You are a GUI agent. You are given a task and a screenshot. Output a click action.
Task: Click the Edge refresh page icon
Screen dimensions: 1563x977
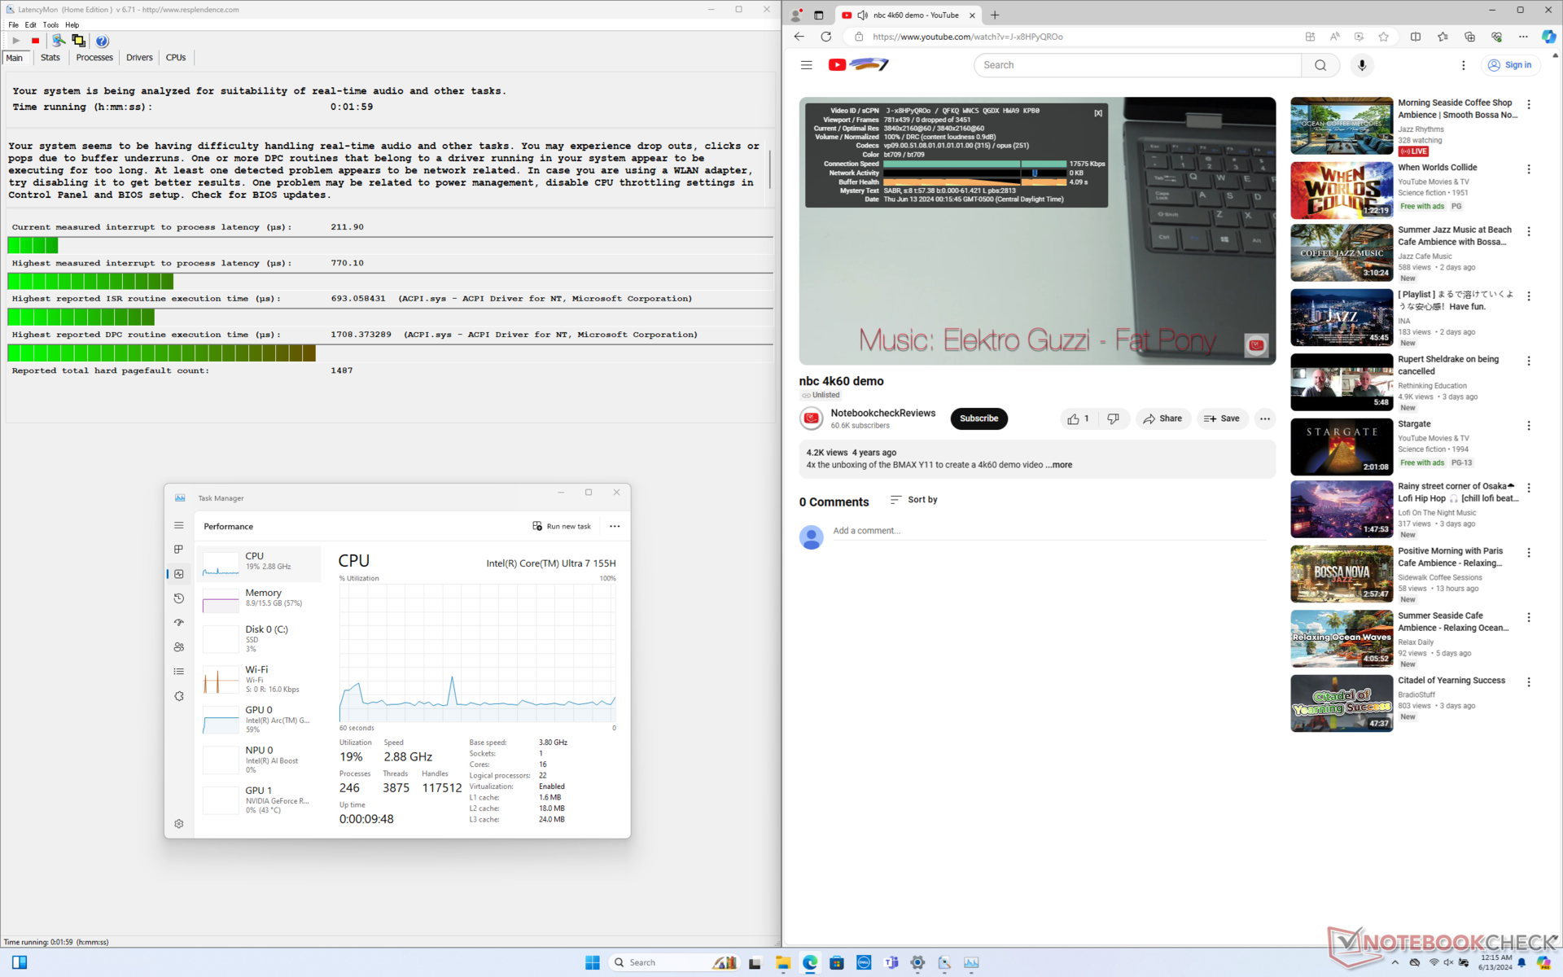pos(825,37)
